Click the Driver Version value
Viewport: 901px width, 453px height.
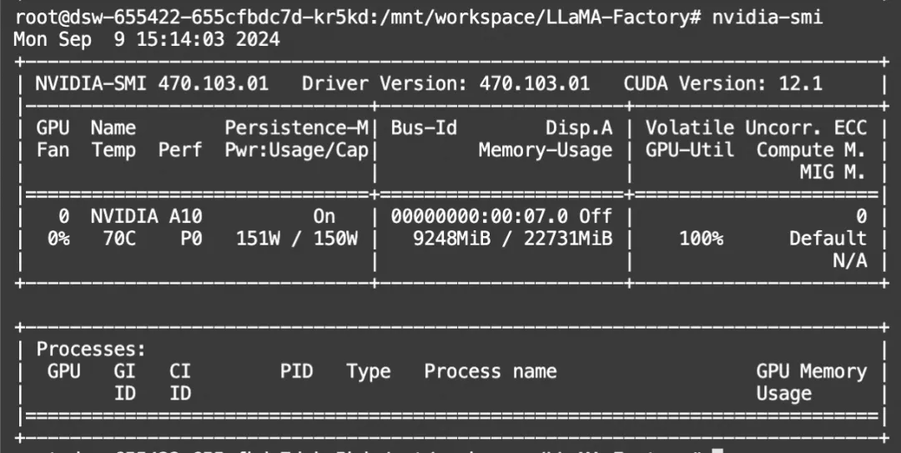click(534, 83)
